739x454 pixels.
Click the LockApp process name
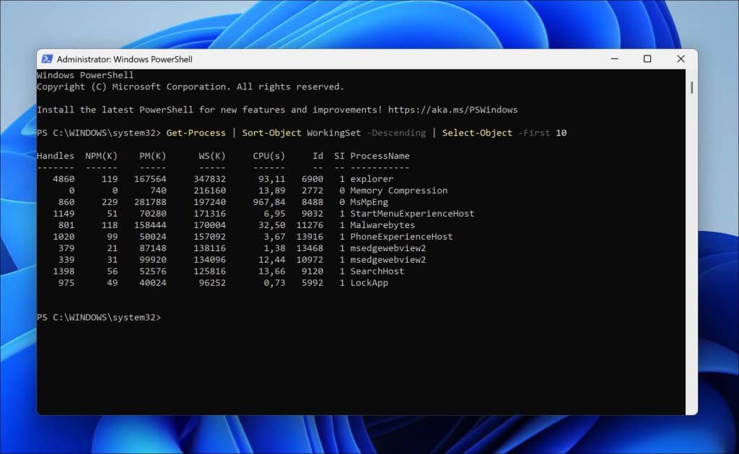(x=369, y=283)
